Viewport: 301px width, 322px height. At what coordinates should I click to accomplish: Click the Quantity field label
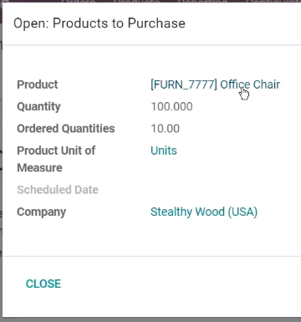pyautogui.click(x=38, y=106)
